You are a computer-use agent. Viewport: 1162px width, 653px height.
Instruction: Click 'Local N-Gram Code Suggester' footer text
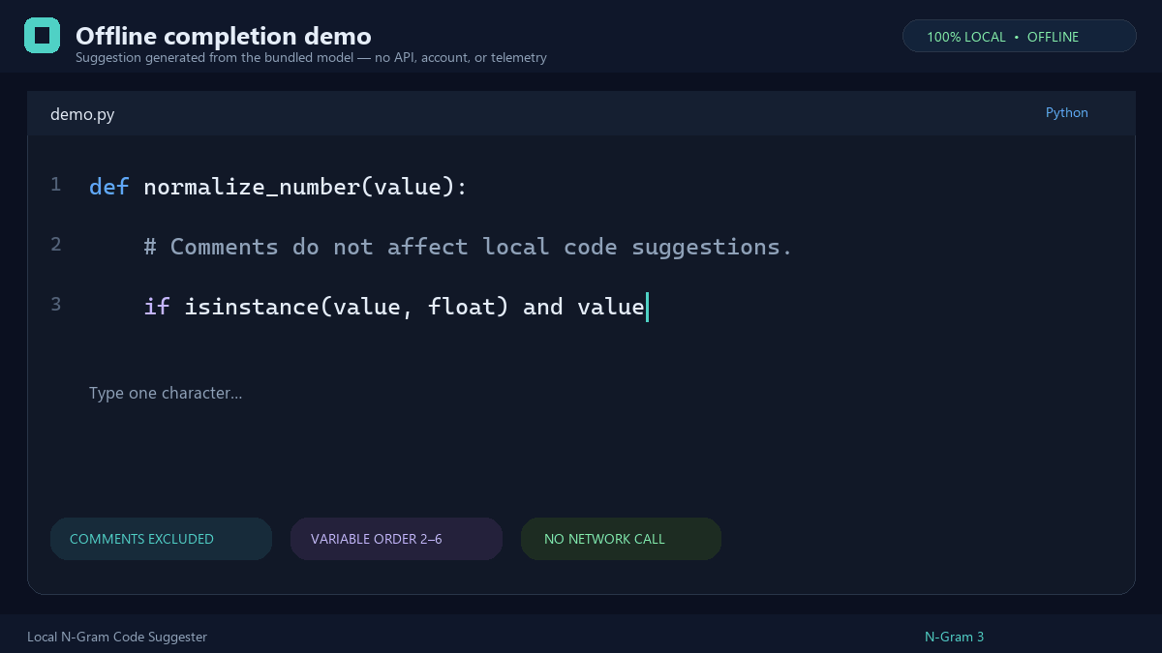pos(117,637)
